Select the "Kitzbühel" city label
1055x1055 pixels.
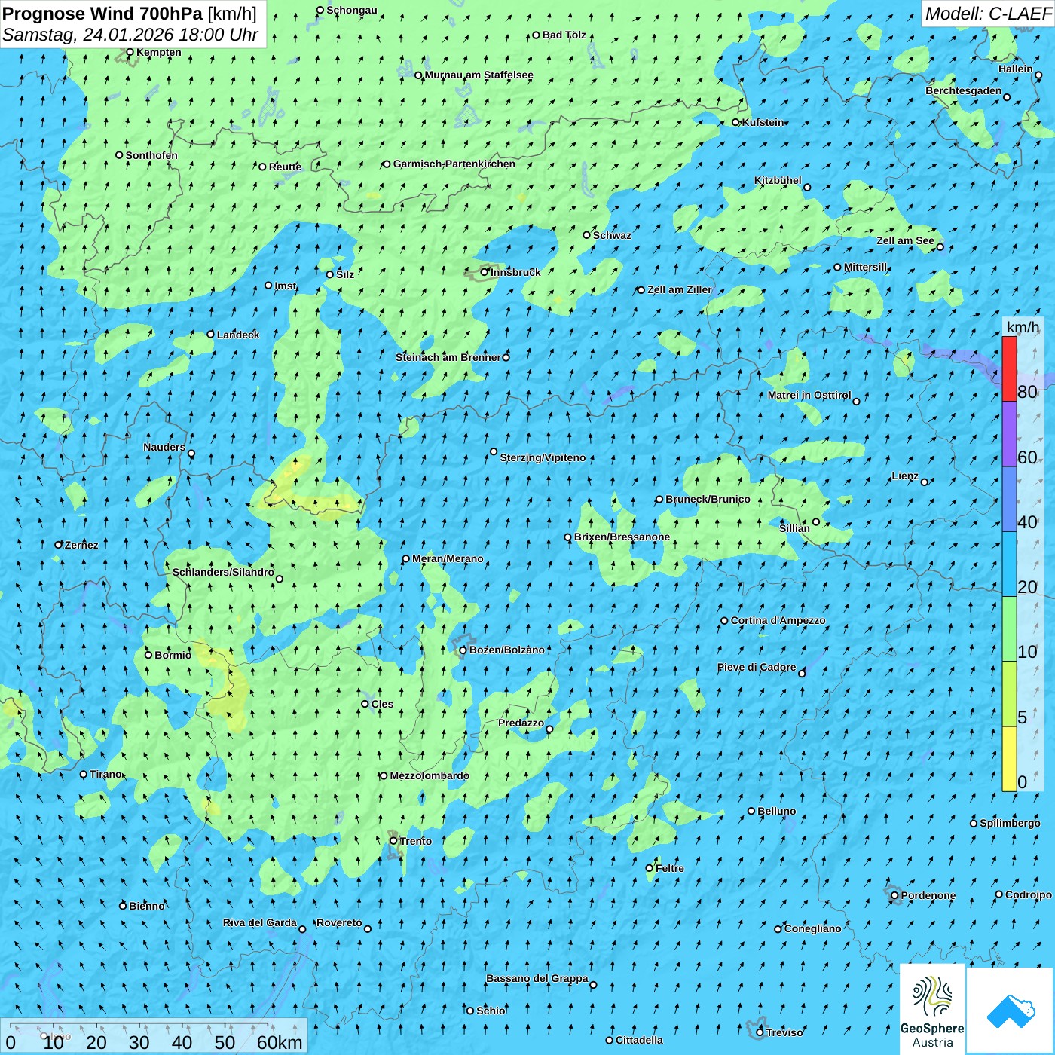coord(778,180)
